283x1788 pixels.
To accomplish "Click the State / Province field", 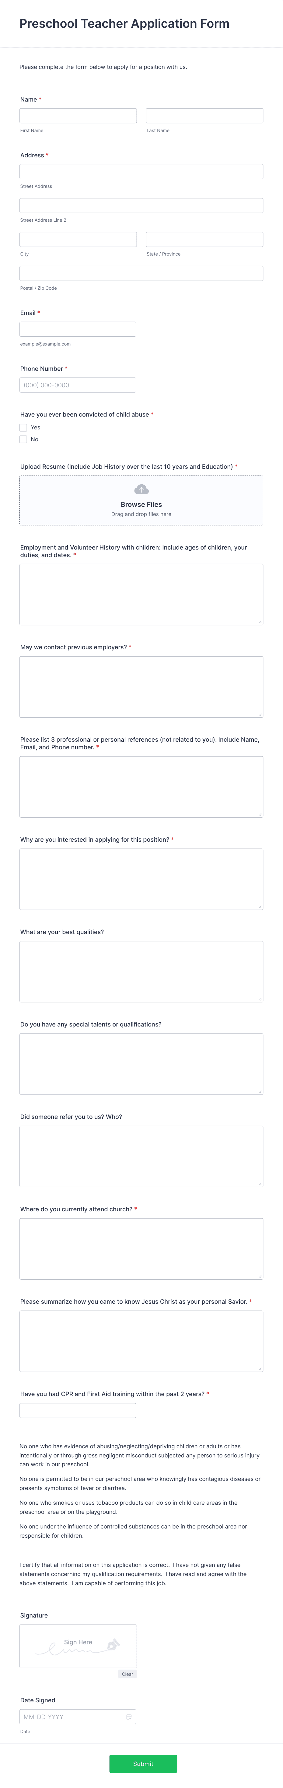I will (x=205, y=239).
